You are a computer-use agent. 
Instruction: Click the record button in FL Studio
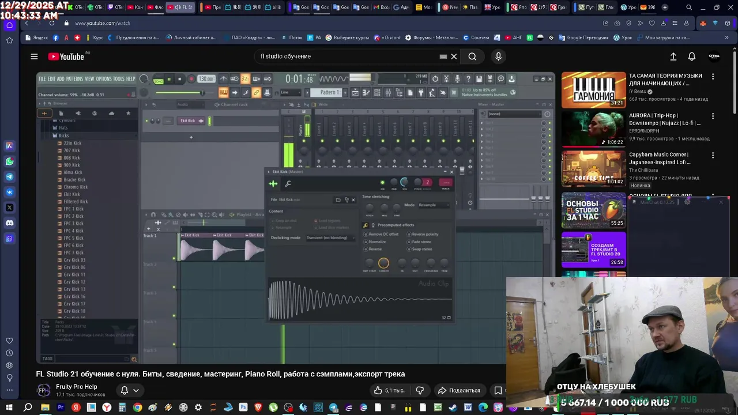tap(191, 79)
